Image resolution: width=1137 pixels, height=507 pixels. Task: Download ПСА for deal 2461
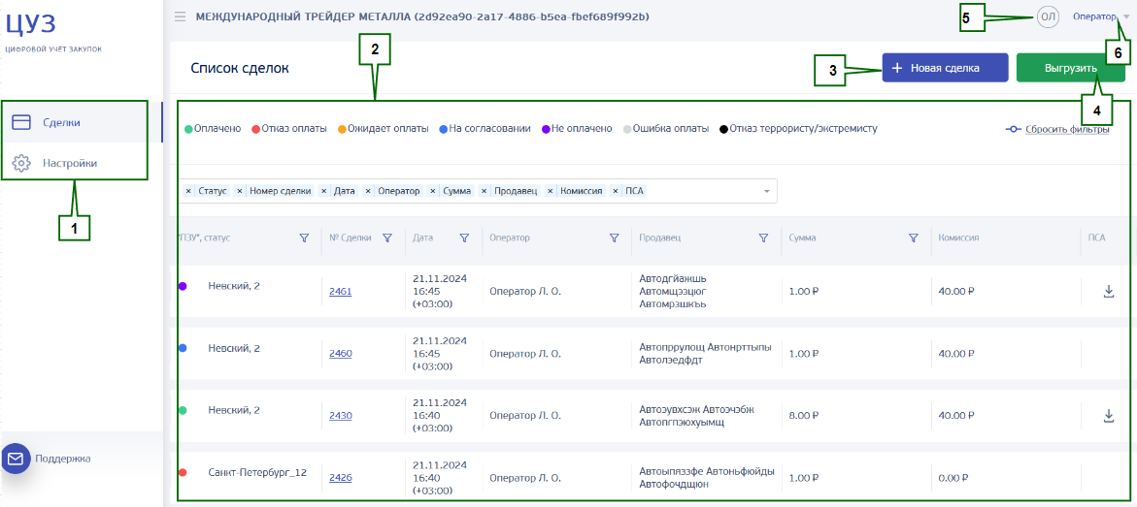click(x=1108, y=291)
